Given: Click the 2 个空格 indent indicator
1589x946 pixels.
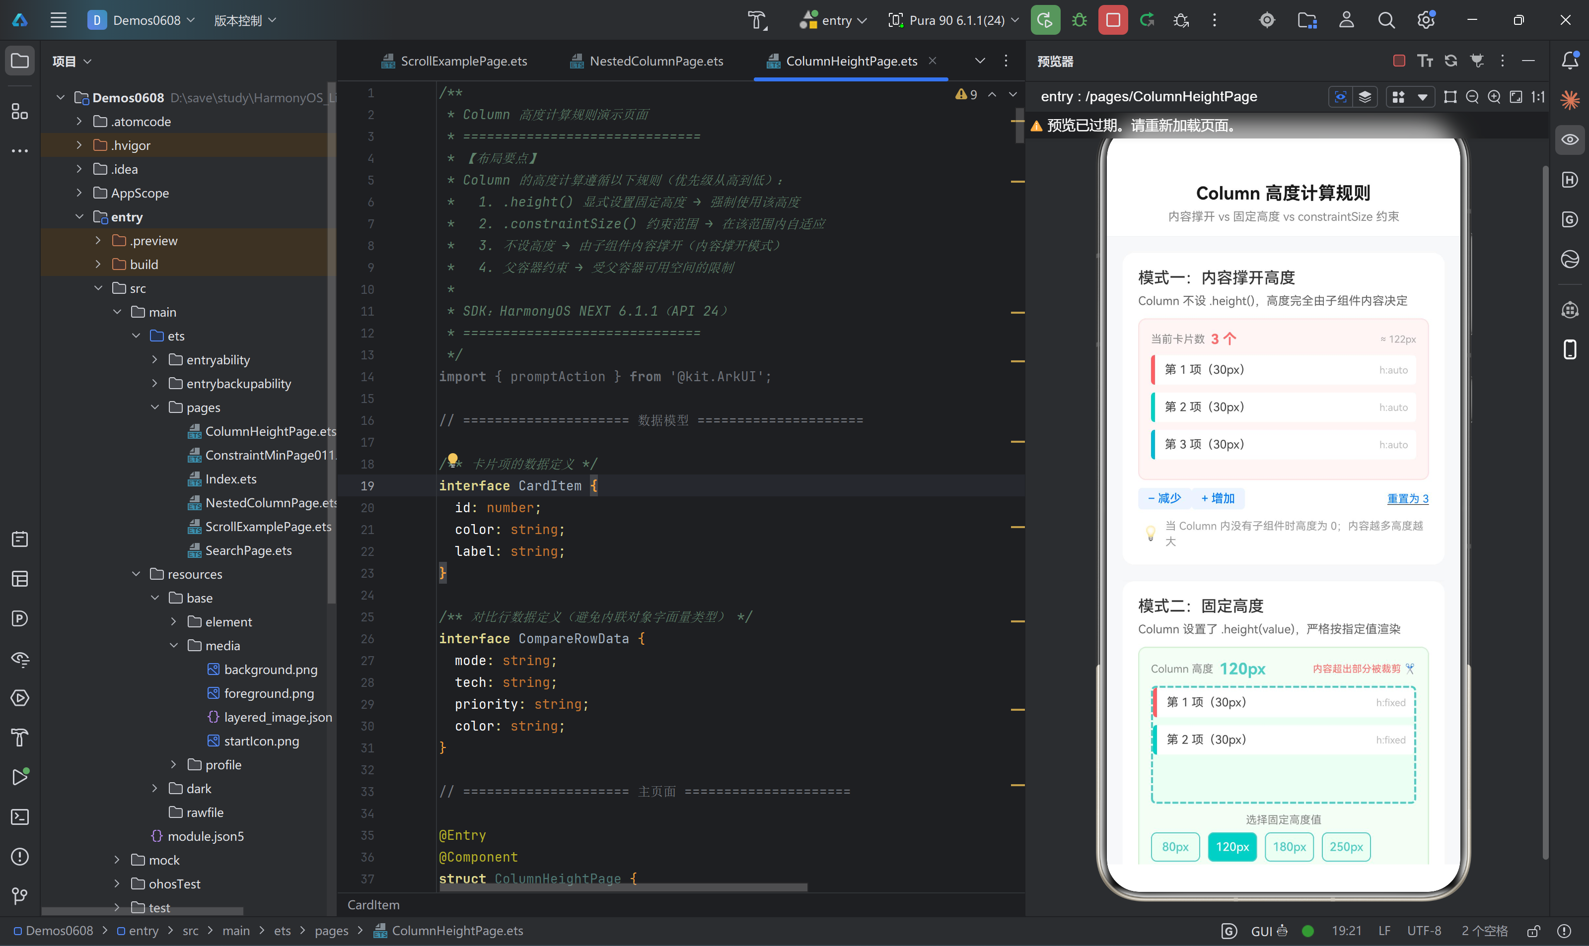Looking at the screenshot, I should tap(1484, 931).
